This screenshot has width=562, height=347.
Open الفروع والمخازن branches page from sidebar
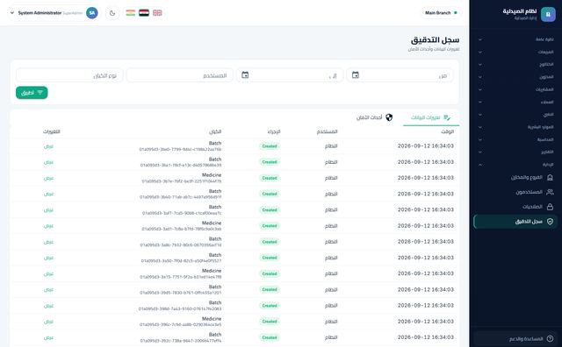click(x=515, y=177)
